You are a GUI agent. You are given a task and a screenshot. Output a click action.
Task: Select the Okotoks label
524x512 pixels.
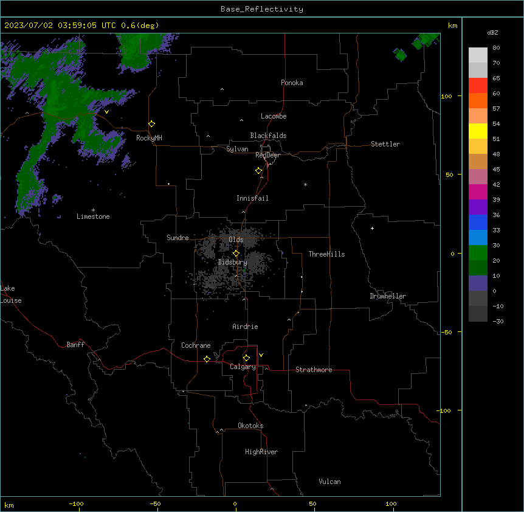point(250,426)
